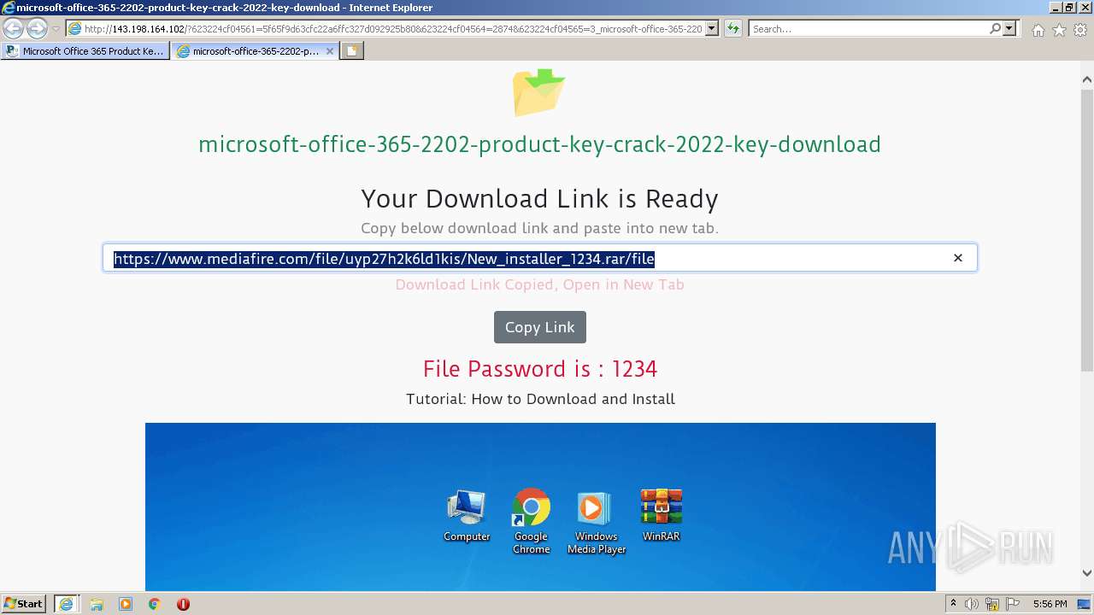Viewport: 1094px width, 615px height.
Task: Open a new tab button
Action: [351, 51]
